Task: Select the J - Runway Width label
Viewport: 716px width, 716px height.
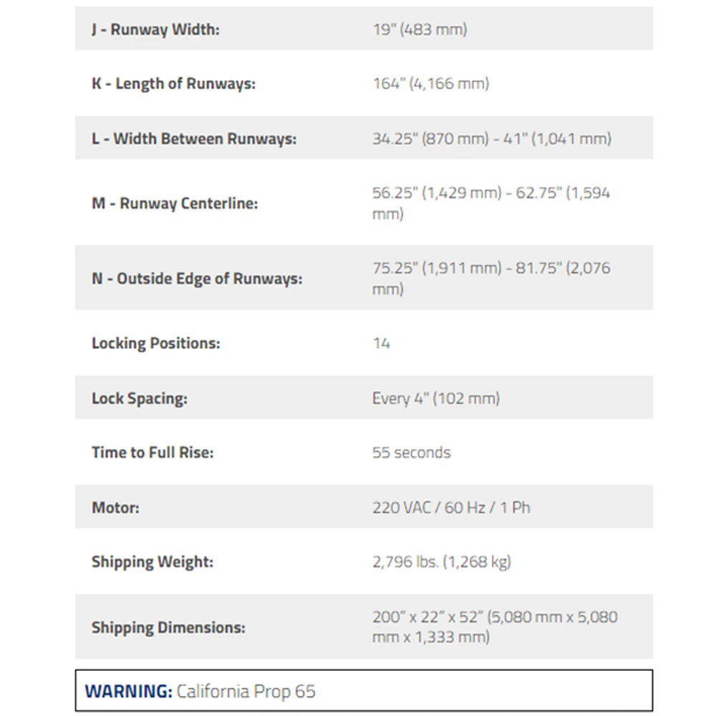Action: click(x=155, y=29)
